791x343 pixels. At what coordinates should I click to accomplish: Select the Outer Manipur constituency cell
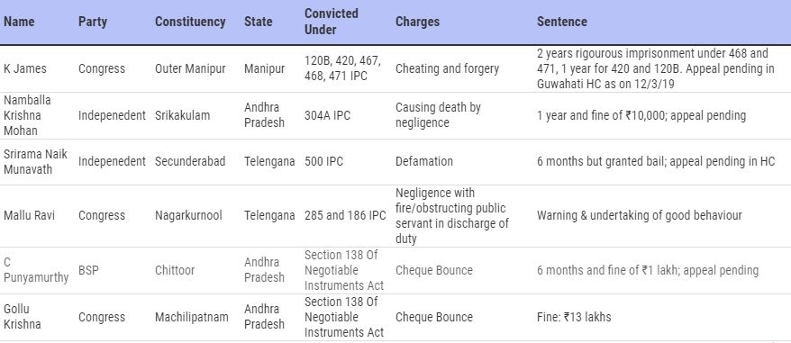click(x=190, y=68)
